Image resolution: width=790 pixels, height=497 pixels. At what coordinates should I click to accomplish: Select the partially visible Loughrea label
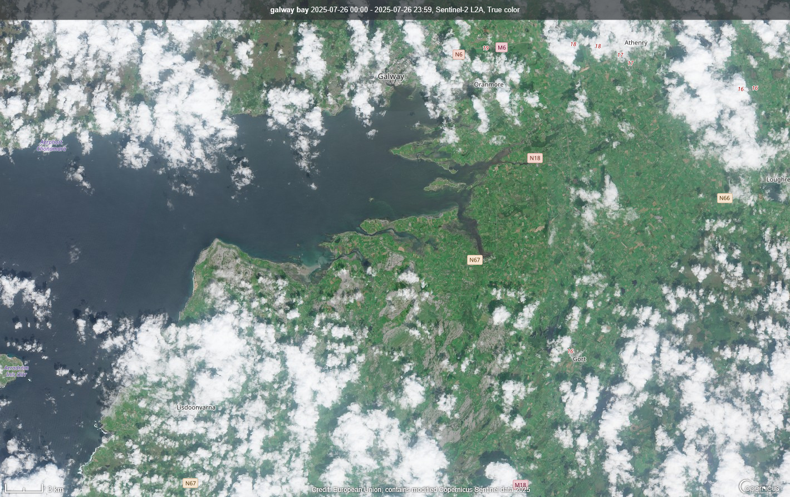pos(778,180)
